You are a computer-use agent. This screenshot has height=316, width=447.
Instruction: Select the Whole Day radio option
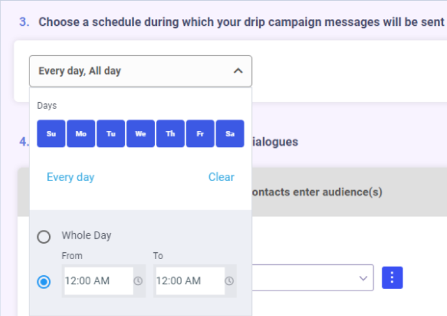coord(44,236)
